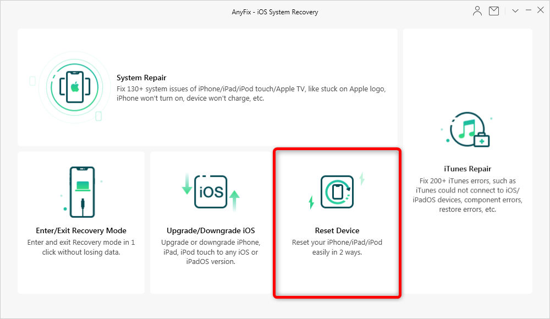Image resolution: width=550 pixels, height=319 pixels.
Task: Click 'Fix 200+ iTunes errors' description
Action: pyautogui.click(x=468, y=195)
